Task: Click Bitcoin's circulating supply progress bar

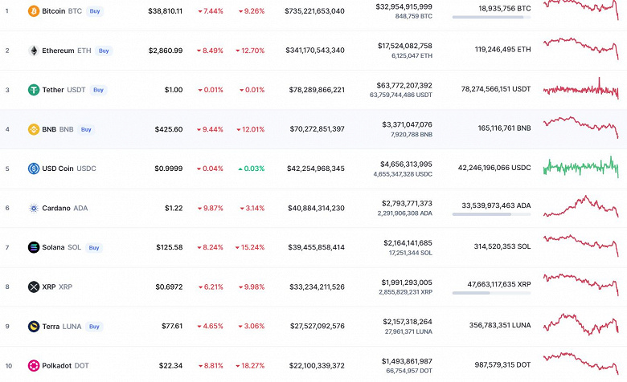Action: click(491, 17)
